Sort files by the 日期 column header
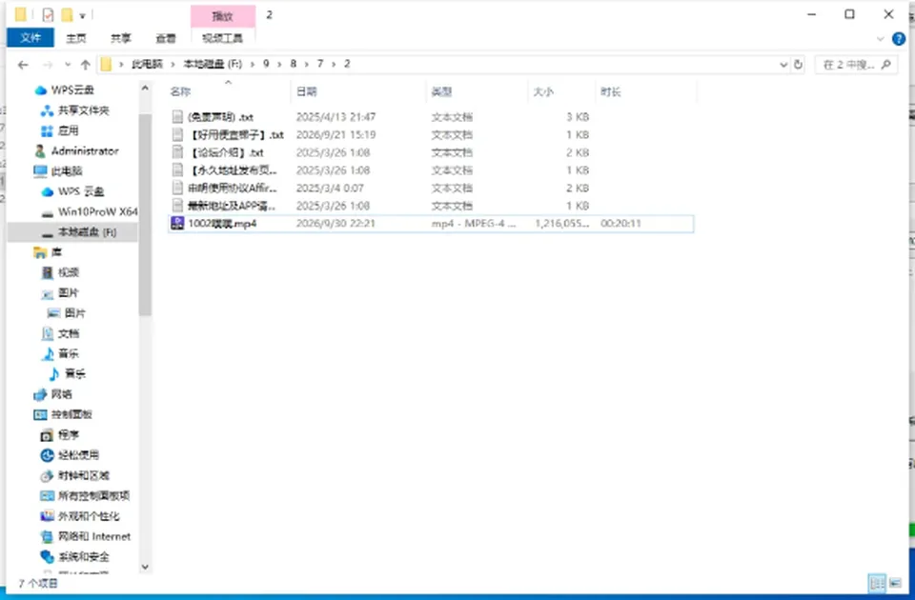 click(306, 91)
